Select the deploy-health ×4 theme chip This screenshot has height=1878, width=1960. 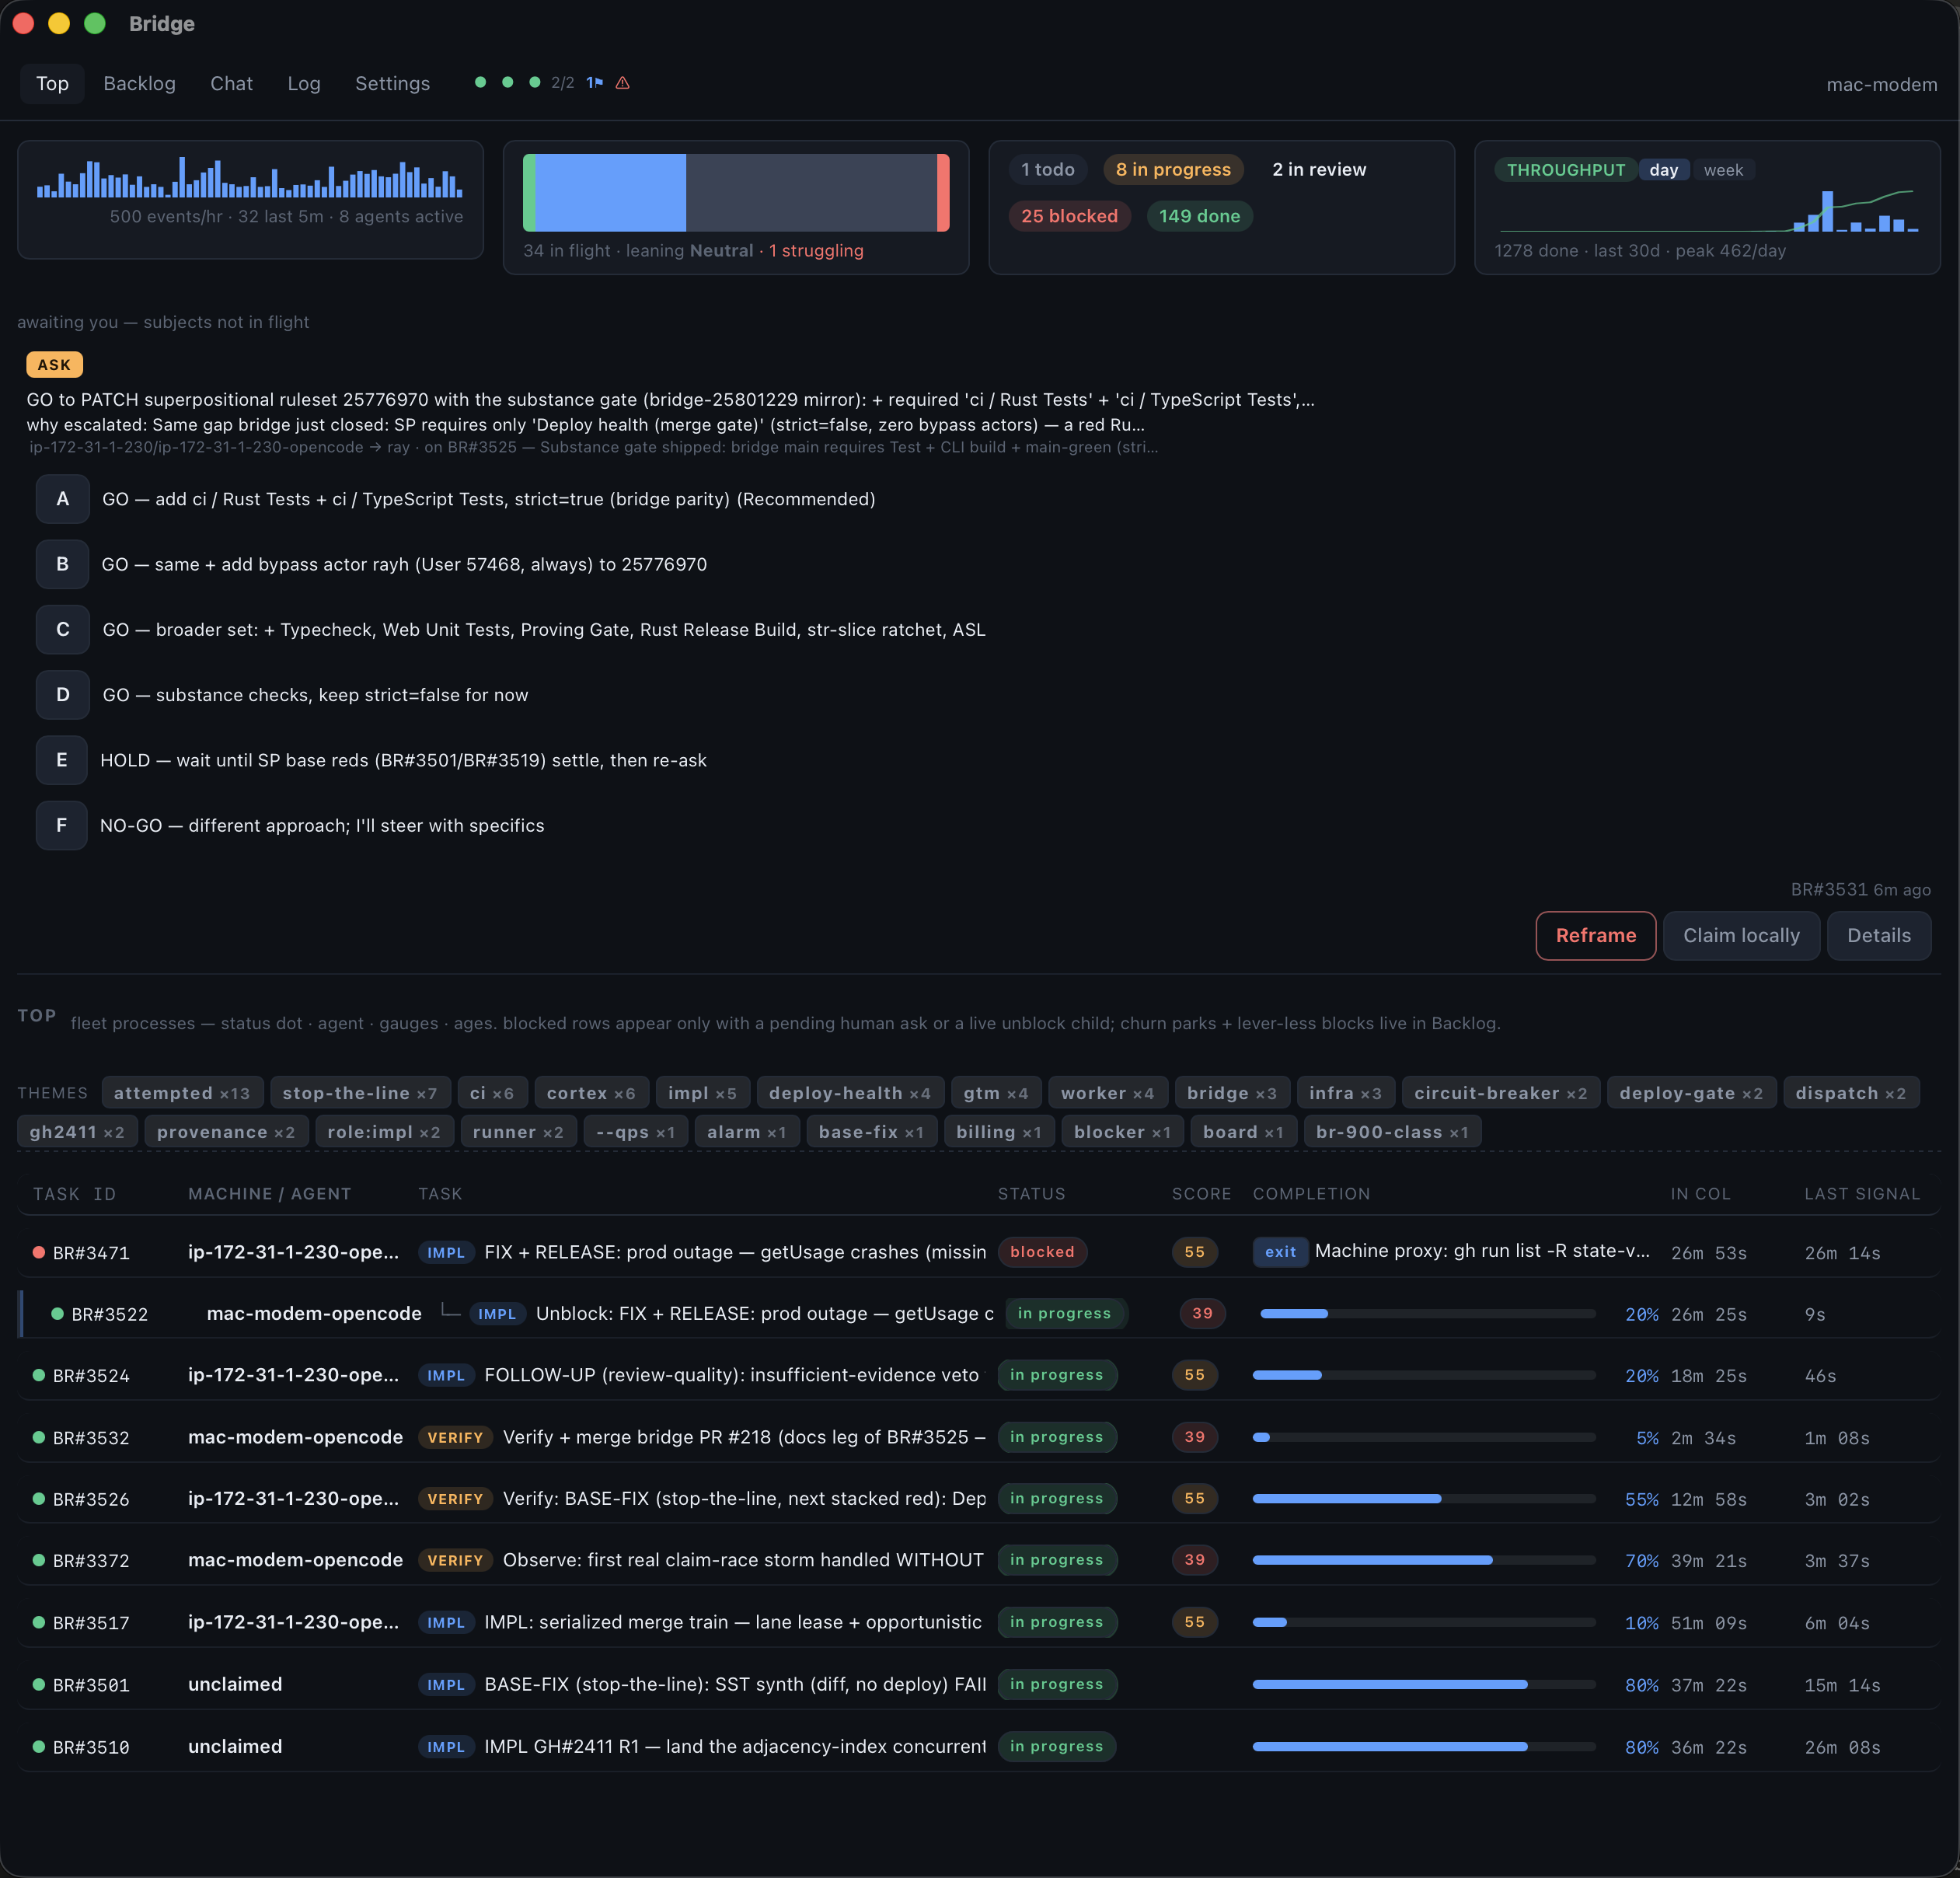(x=850, y=1093)
